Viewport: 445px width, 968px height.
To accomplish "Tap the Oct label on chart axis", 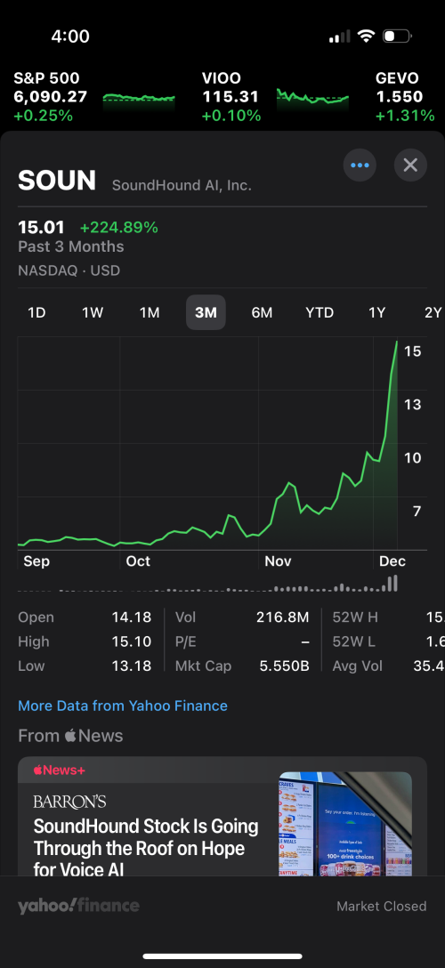I will (138, 561).
